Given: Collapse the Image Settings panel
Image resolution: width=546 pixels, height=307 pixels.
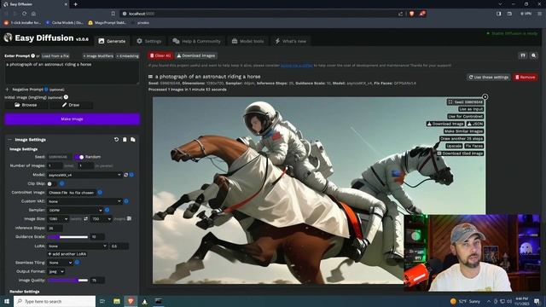Looking at the screenshot, I should pos(9,140).
